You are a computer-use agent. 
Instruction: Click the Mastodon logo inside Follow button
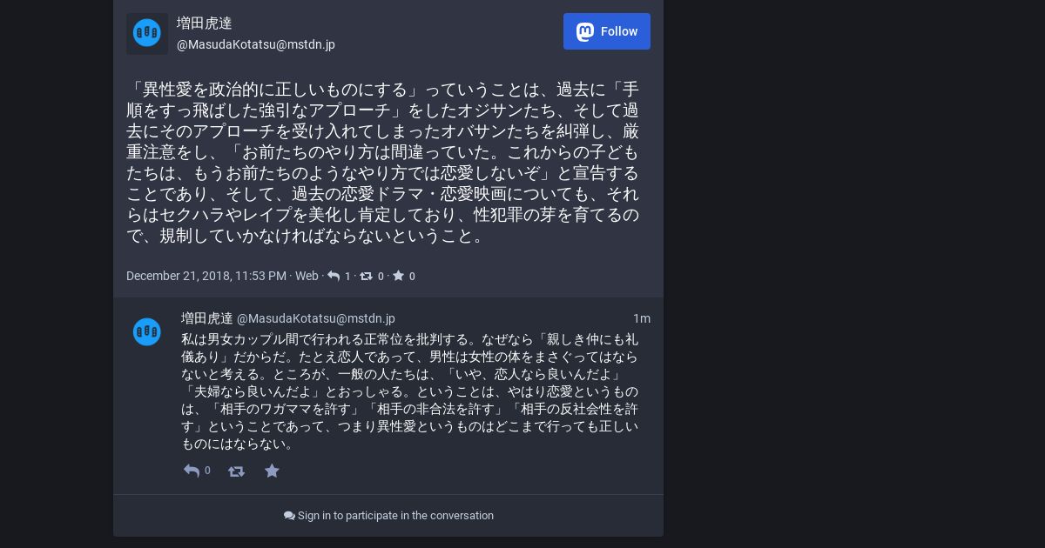pos(585,31)
